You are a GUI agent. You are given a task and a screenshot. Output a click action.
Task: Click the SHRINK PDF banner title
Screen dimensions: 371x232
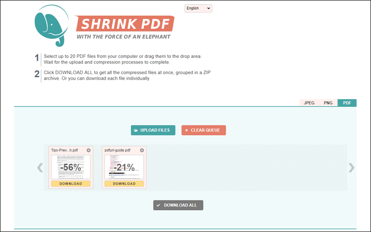(x=125, y=24)
